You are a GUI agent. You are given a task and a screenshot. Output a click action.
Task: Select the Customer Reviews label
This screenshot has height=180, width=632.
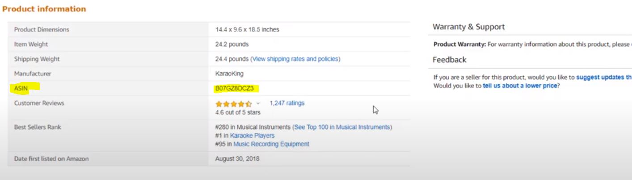[x=39, y=103]
